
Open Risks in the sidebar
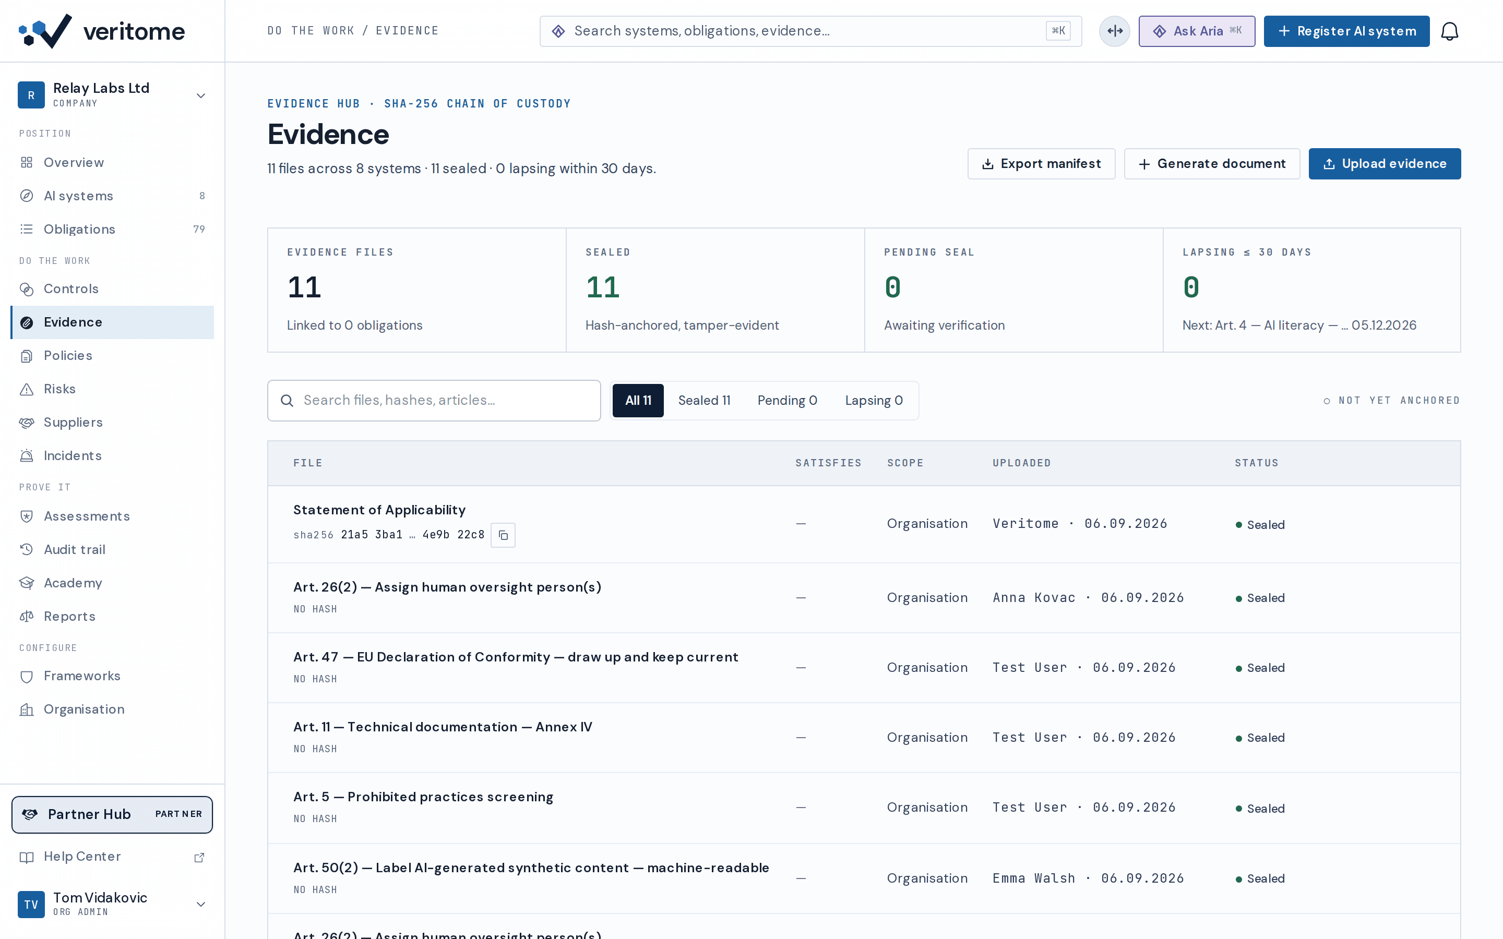tap(112, 389)
